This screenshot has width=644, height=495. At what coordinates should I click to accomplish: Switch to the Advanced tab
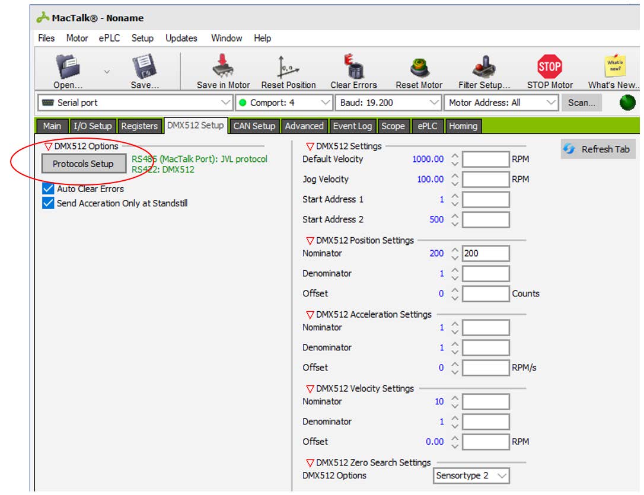coord(304,126)
